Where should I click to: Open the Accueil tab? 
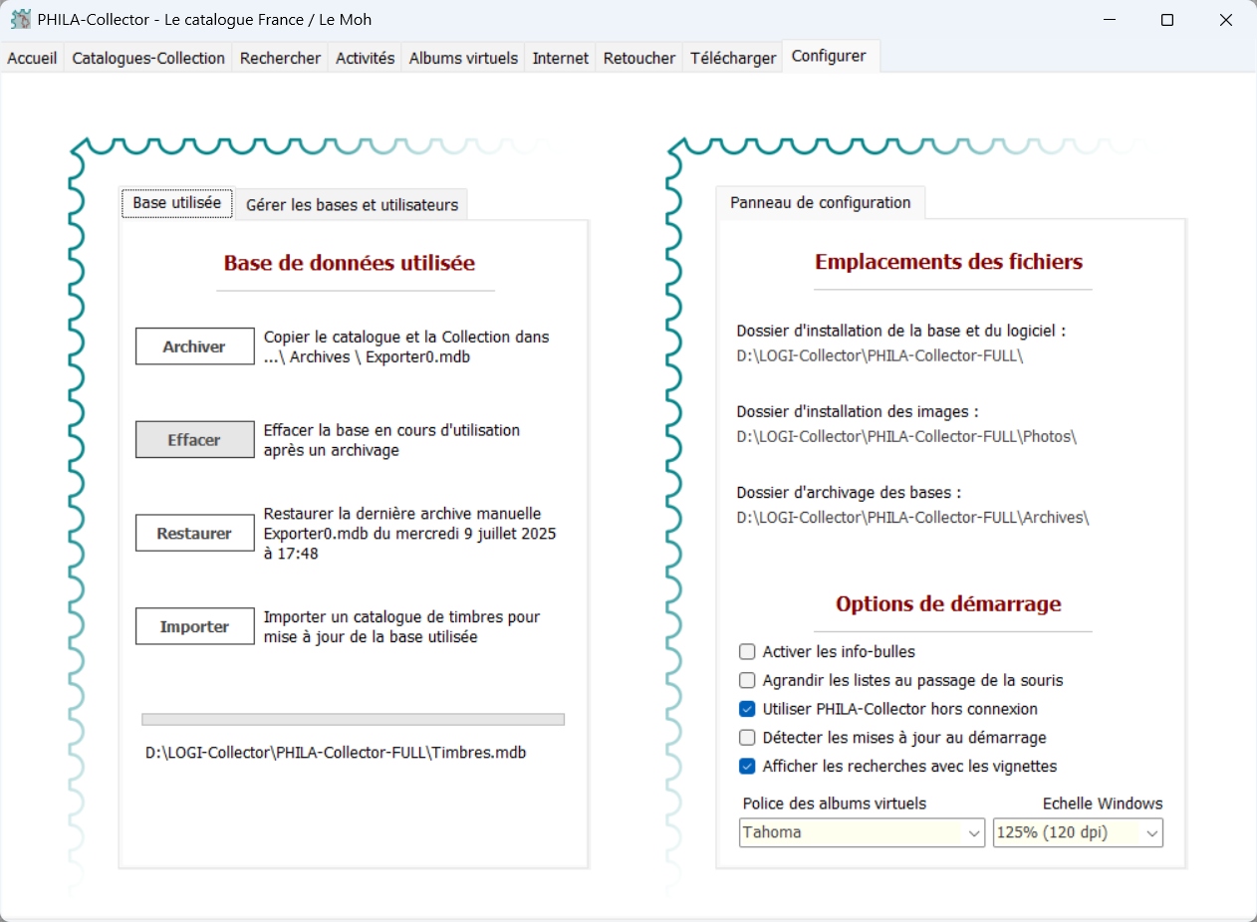[32, 58]
